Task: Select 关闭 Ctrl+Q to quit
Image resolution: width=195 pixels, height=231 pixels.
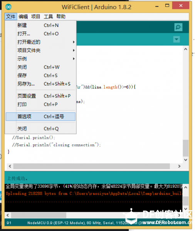Action: 40,129
